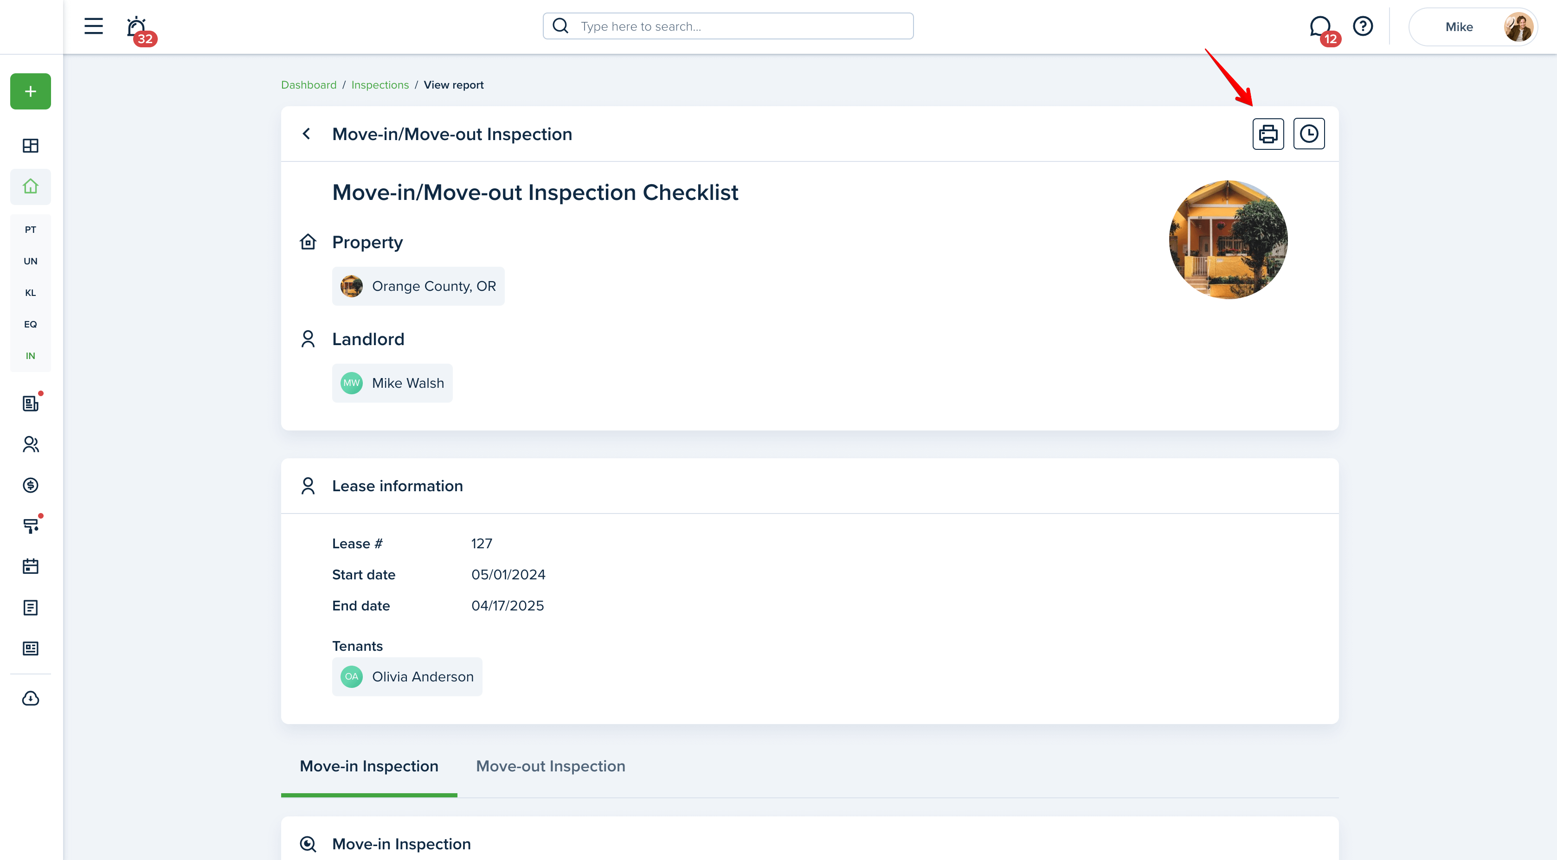Viewport: 1557px width, 860px height.
Task: Switch to Move-out Inspection tab
Action: pos(551,766)
